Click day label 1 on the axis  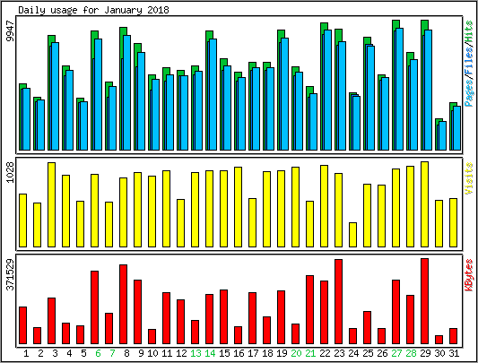26,353
